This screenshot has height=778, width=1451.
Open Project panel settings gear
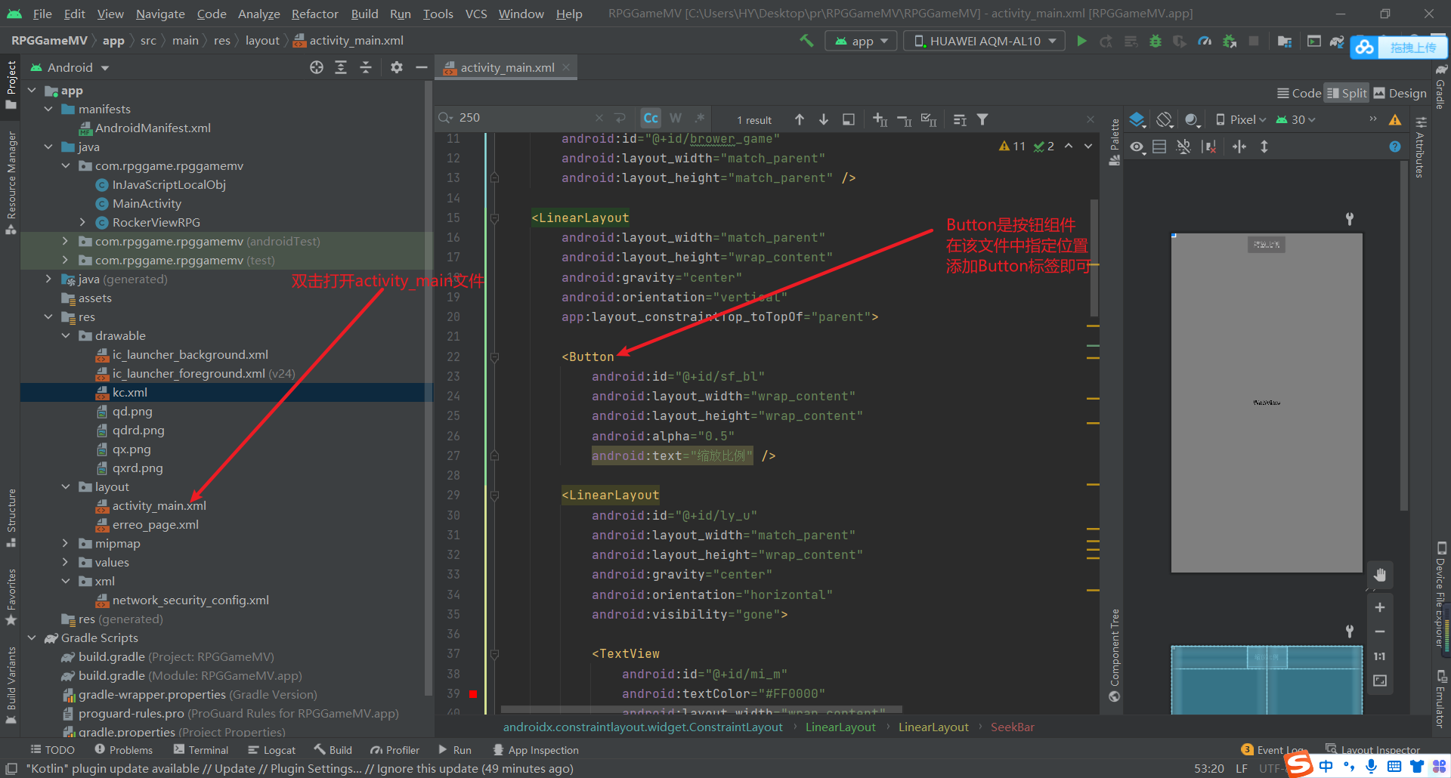(397, 67)
